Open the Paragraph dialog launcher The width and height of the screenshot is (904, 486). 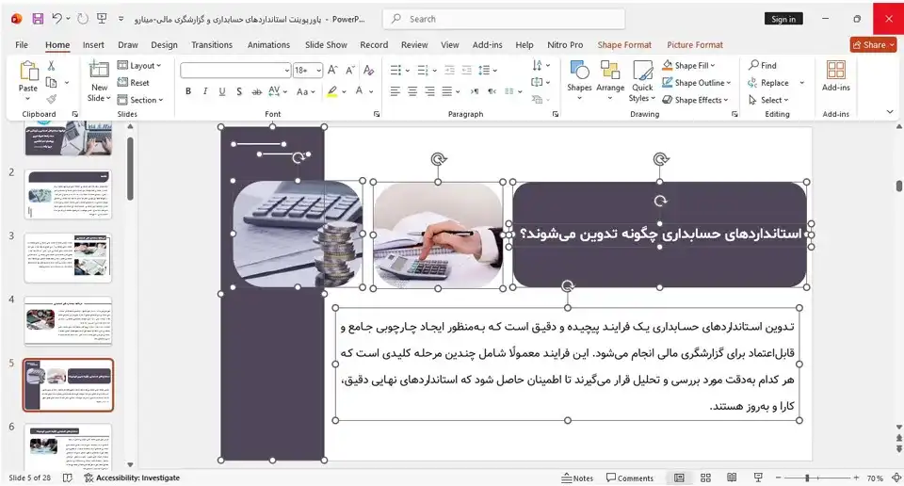tap(556, 114)
